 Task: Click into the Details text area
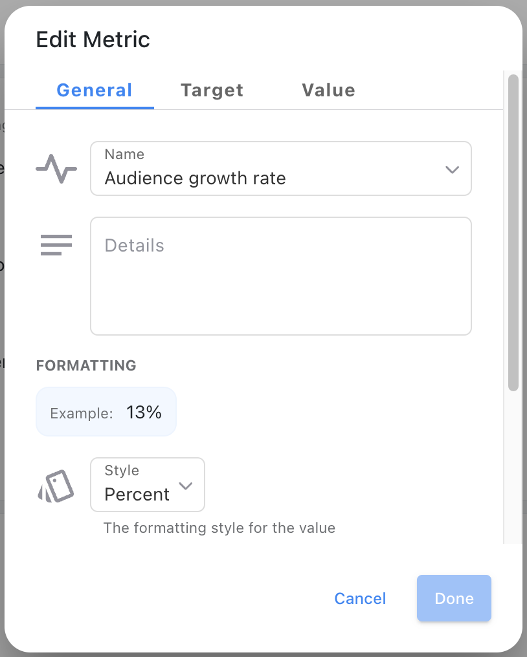(x=281, y=275)
